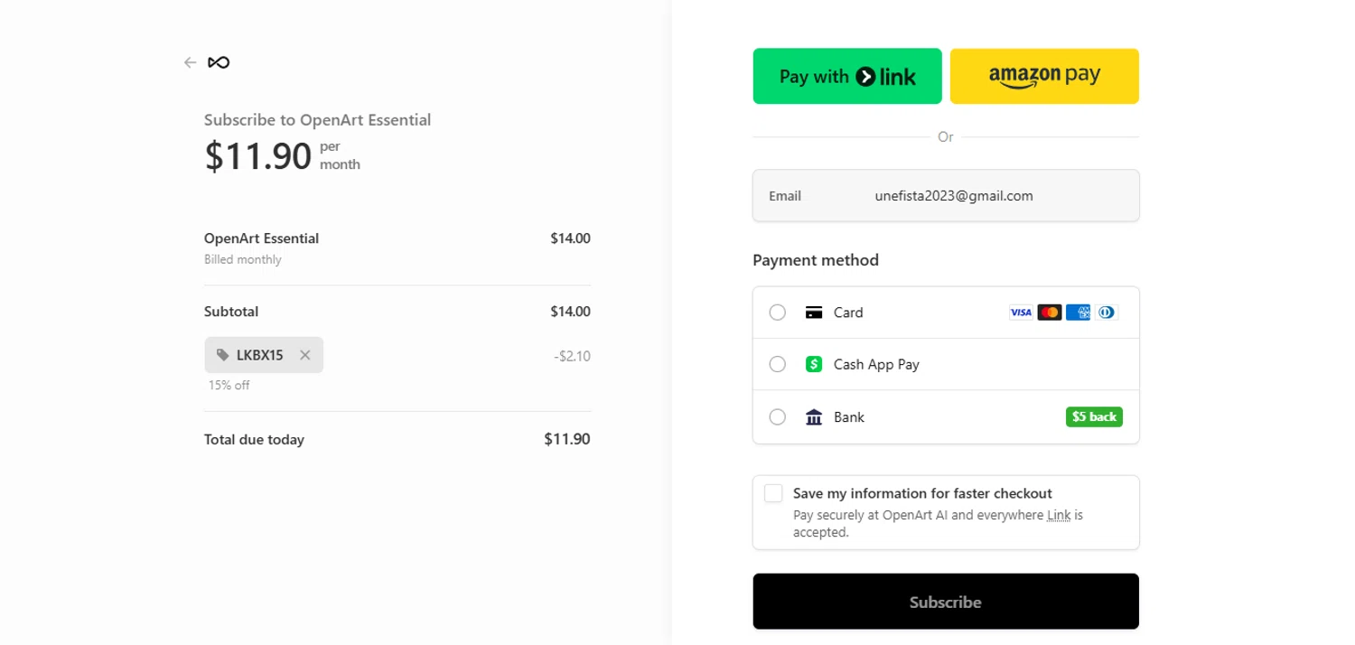Pay with Link button
Screen dimensions: 1355x645
847,76
